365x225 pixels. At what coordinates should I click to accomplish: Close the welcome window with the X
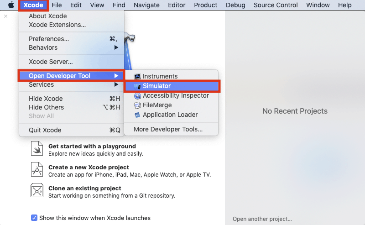5,16
